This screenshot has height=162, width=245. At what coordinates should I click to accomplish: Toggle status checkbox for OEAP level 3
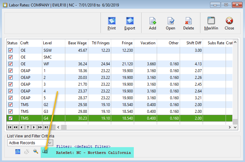(10, 84)
